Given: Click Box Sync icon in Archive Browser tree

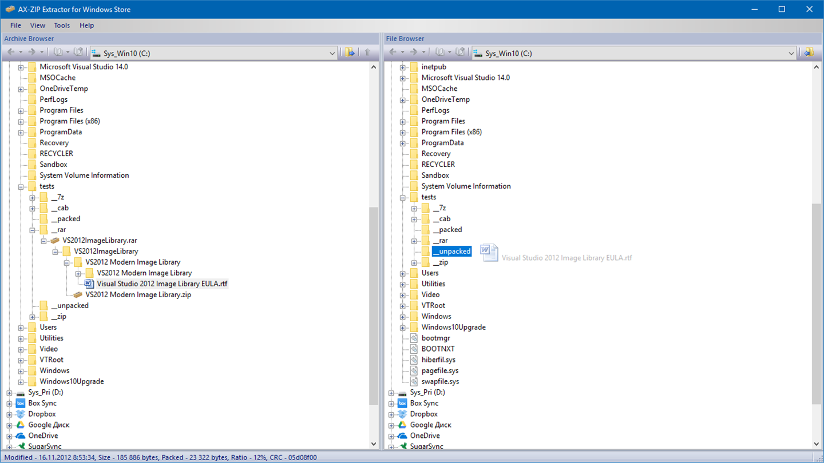Looking at the screenshot, I should [x=21, y=404].
